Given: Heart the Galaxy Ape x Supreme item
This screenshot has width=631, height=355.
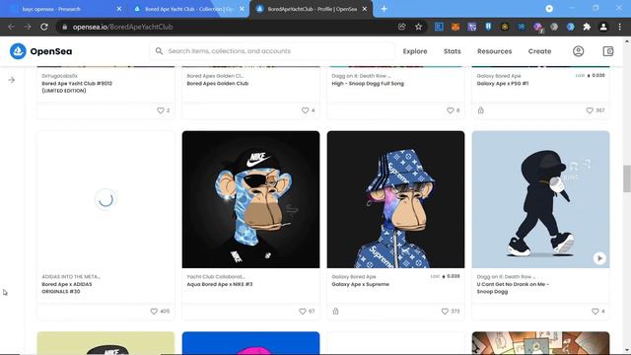Looking at the screenshot, I should [x=445, y=312].
